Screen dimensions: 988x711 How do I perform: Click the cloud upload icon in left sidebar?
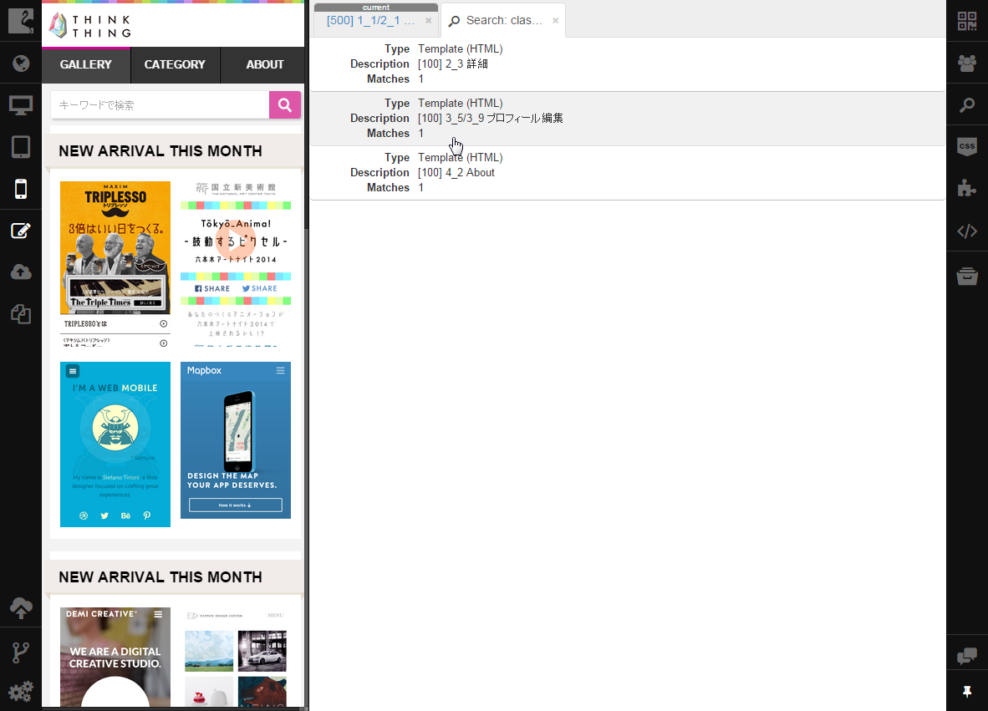click(21, 272)
